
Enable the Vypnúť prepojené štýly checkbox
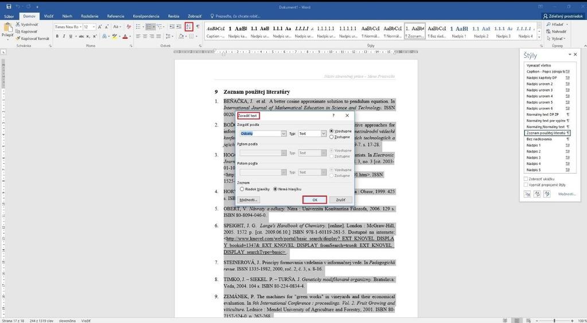[x=526, y=184]
